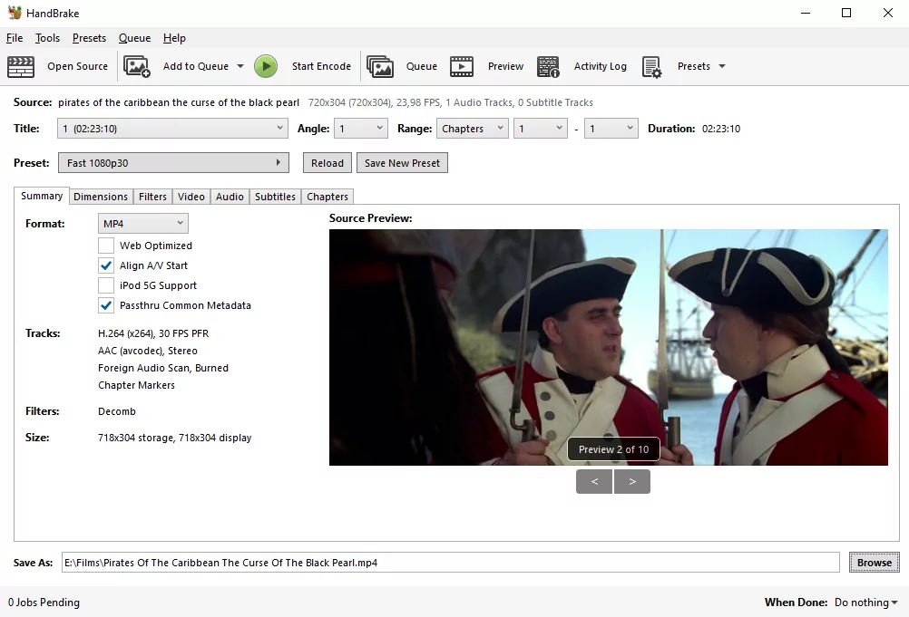Click the Open Source clapperboard icon
909x617 pixels.
tap(21, 66)
